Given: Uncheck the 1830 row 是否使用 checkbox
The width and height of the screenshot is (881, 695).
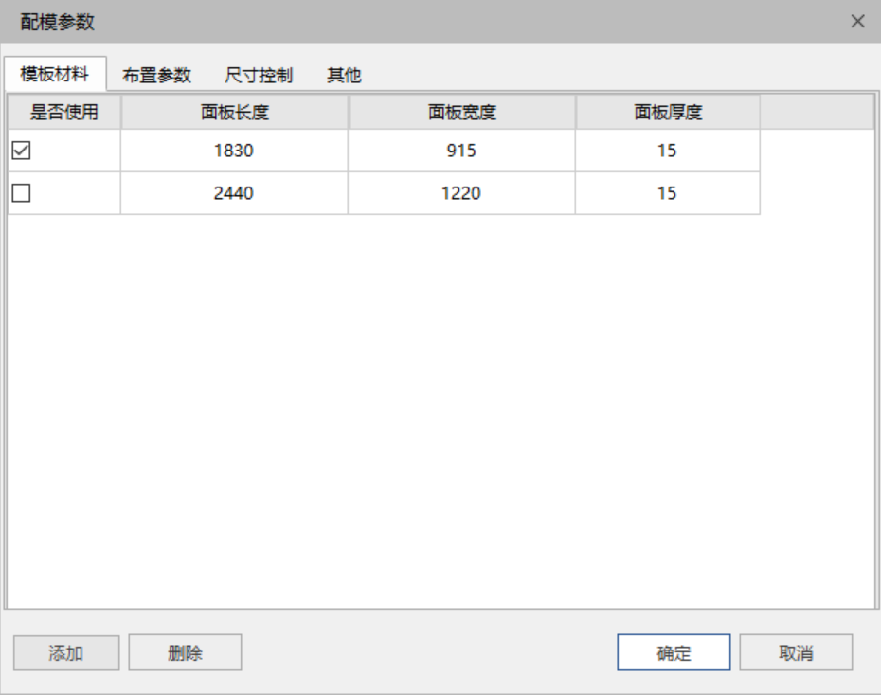Looking at the screenshot, I should click(22, 151).
